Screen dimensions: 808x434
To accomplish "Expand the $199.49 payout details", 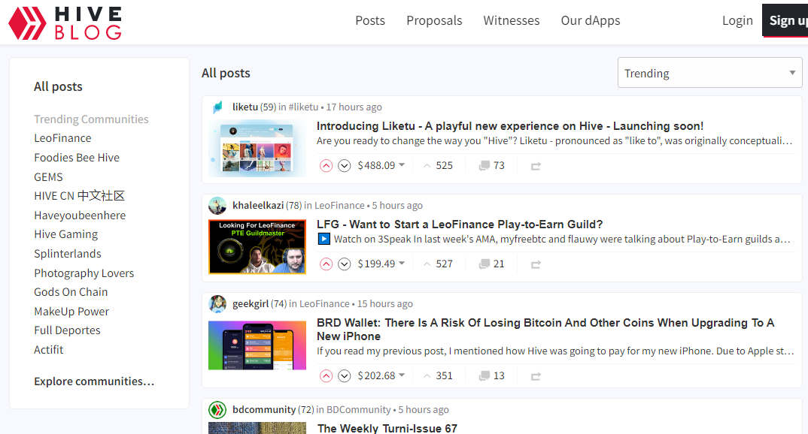I will tap(381, 264).
